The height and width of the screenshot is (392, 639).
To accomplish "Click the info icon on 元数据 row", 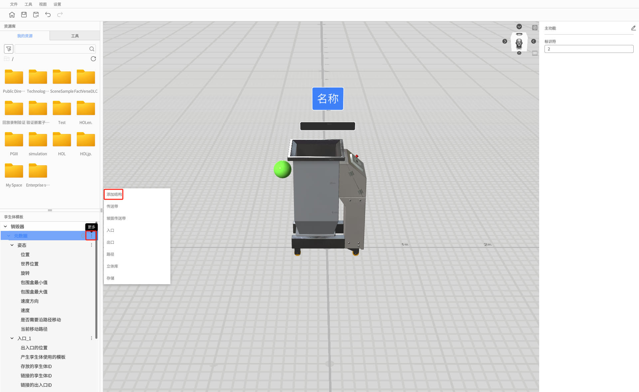I will 83,236.
